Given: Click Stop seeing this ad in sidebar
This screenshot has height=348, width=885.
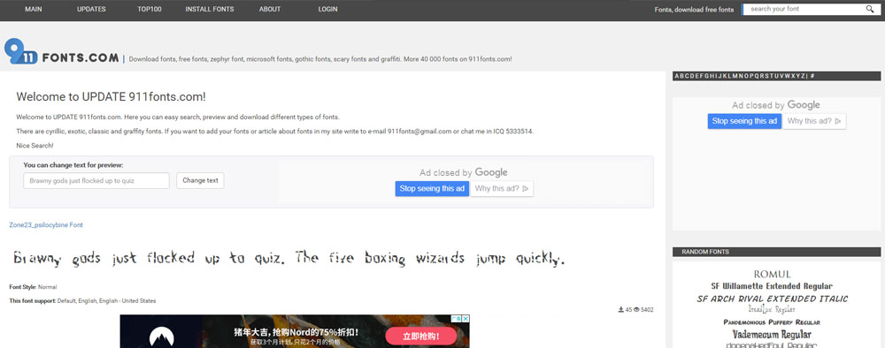Looking at the screenshot, I should (744, 121).
